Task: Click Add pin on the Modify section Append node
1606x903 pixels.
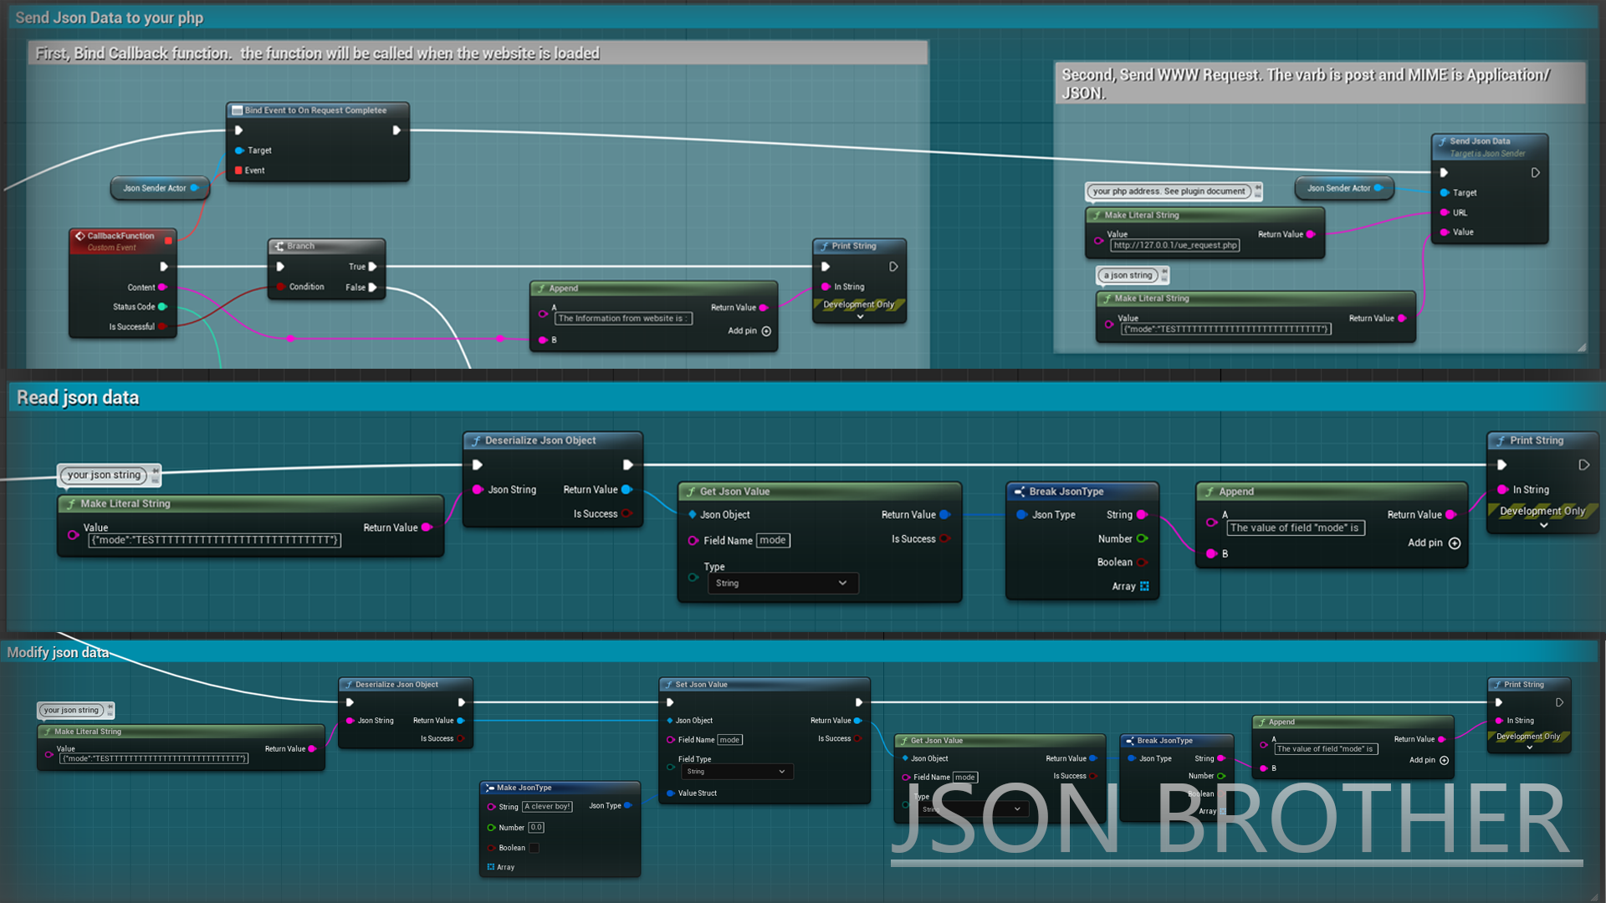Action: pos(1445,760)
